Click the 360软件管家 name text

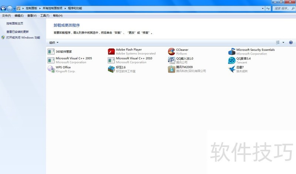(x=64, y=52)
